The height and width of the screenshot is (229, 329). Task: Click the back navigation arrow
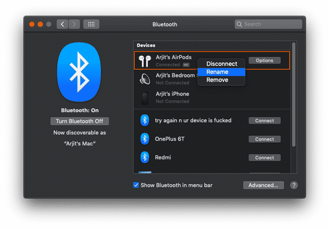coord(62,25)
